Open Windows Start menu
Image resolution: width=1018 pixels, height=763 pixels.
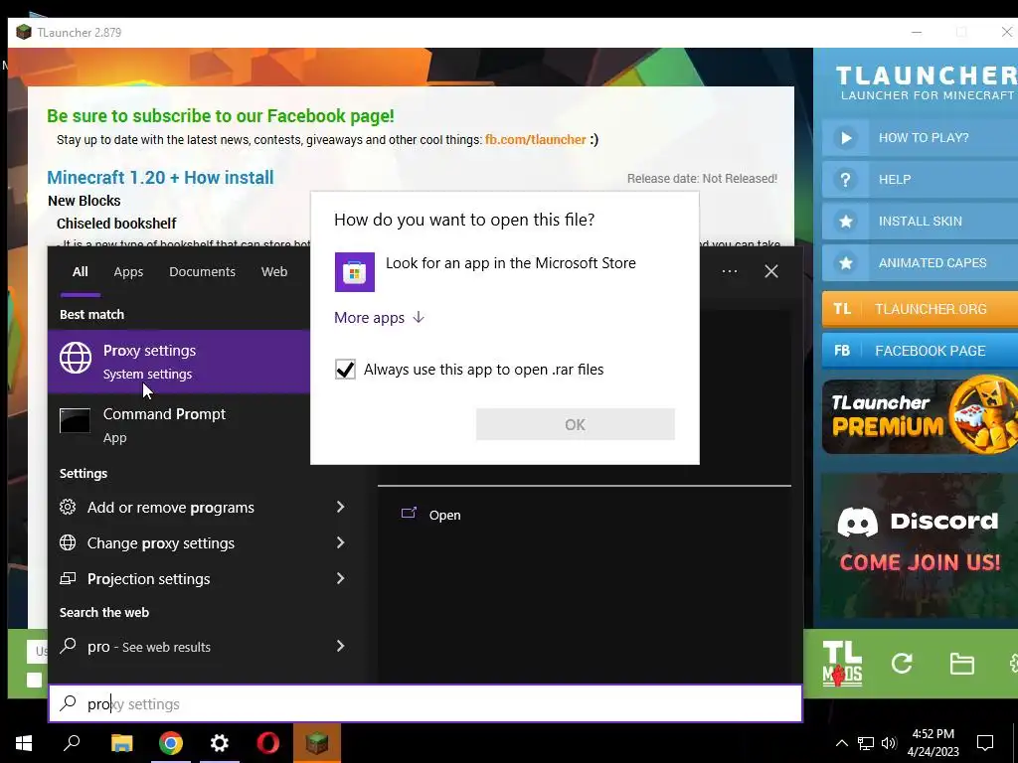pos(24,743)
